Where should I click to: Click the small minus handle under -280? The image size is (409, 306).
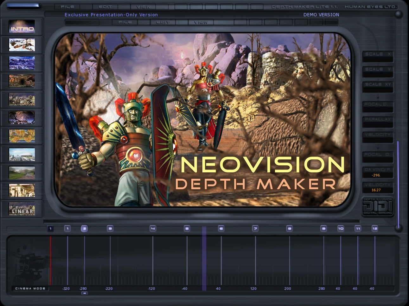pyautogui.click(x=84, y=293)
